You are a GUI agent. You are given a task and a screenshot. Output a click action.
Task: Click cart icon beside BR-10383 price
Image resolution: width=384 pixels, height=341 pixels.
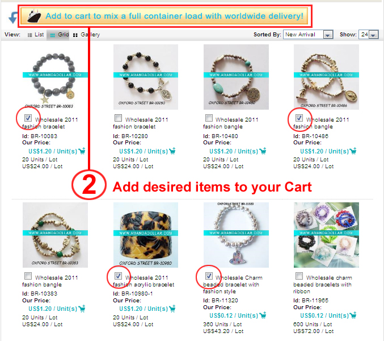(x=82, y=309)
